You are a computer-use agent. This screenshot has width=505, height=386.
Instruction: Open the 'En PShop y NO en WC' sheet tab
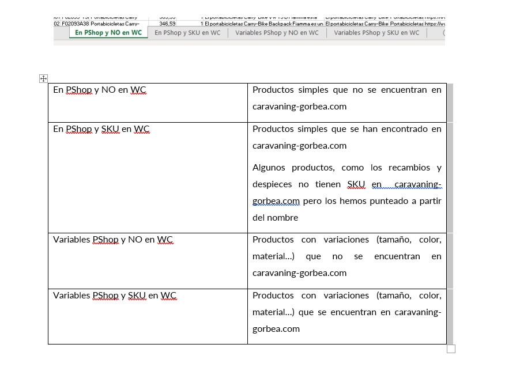[x=108, y=32]
